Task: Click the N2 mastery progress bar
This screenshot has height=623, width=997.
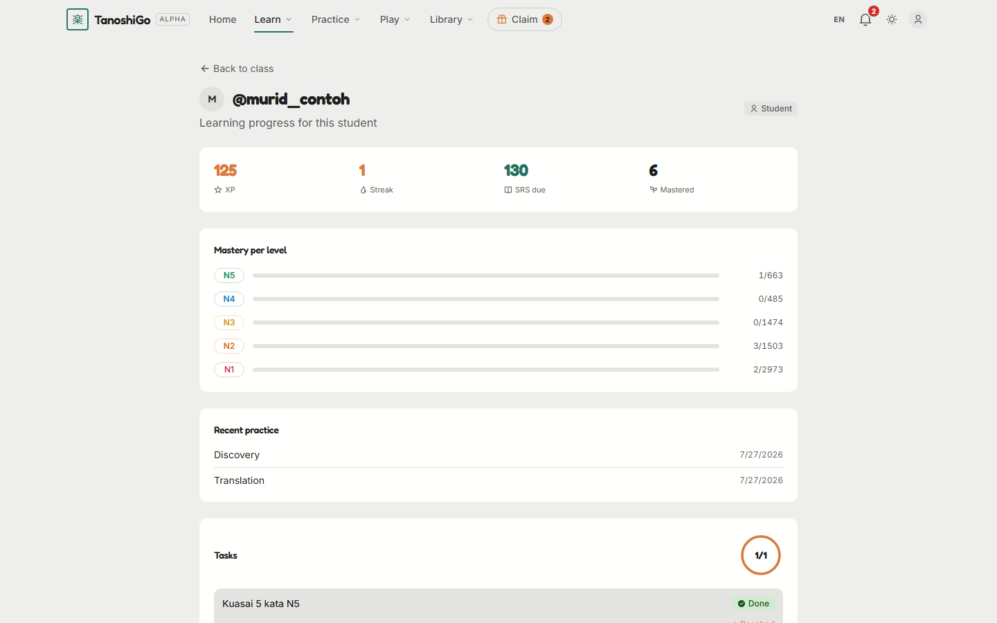Action: (x=486, y=346)
